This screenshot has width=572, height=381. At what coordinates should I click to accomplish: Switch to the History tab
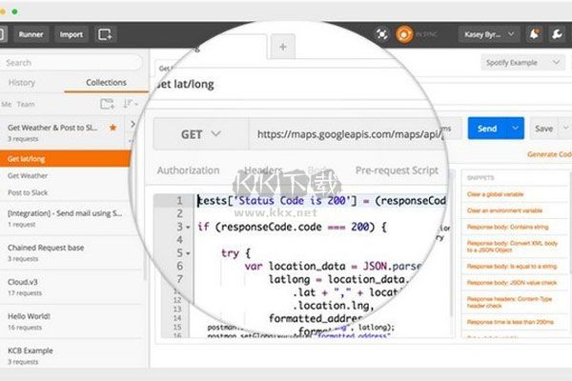click(x=22, y=83)
